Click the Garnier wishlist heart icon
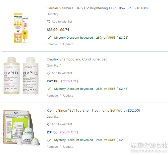 (49, 22)
